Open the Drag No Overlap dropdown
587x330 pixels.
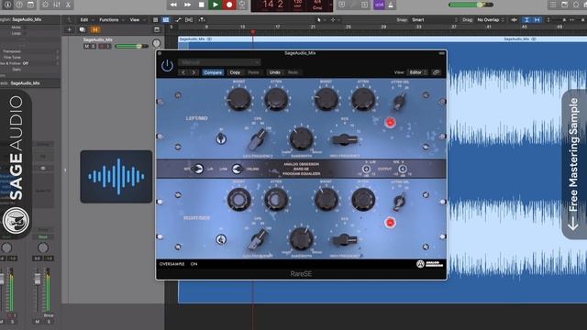click(491, 20)
